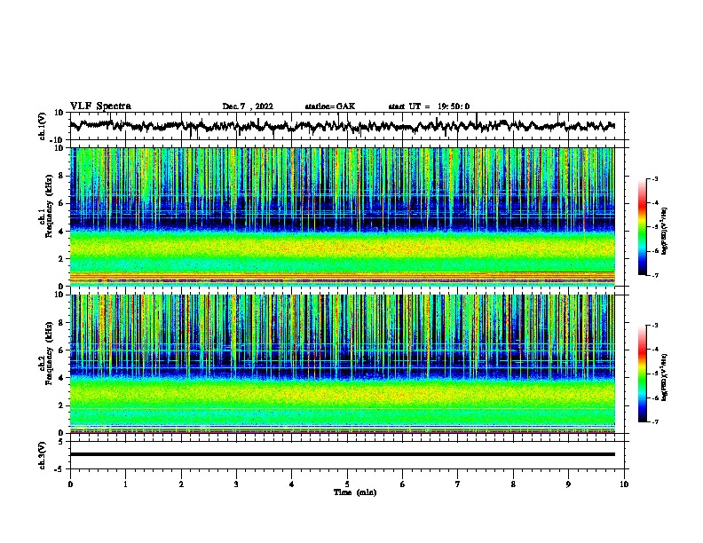Click the 'start UT = 19:50:0' label
703x543 pixels.
[429, 106]
